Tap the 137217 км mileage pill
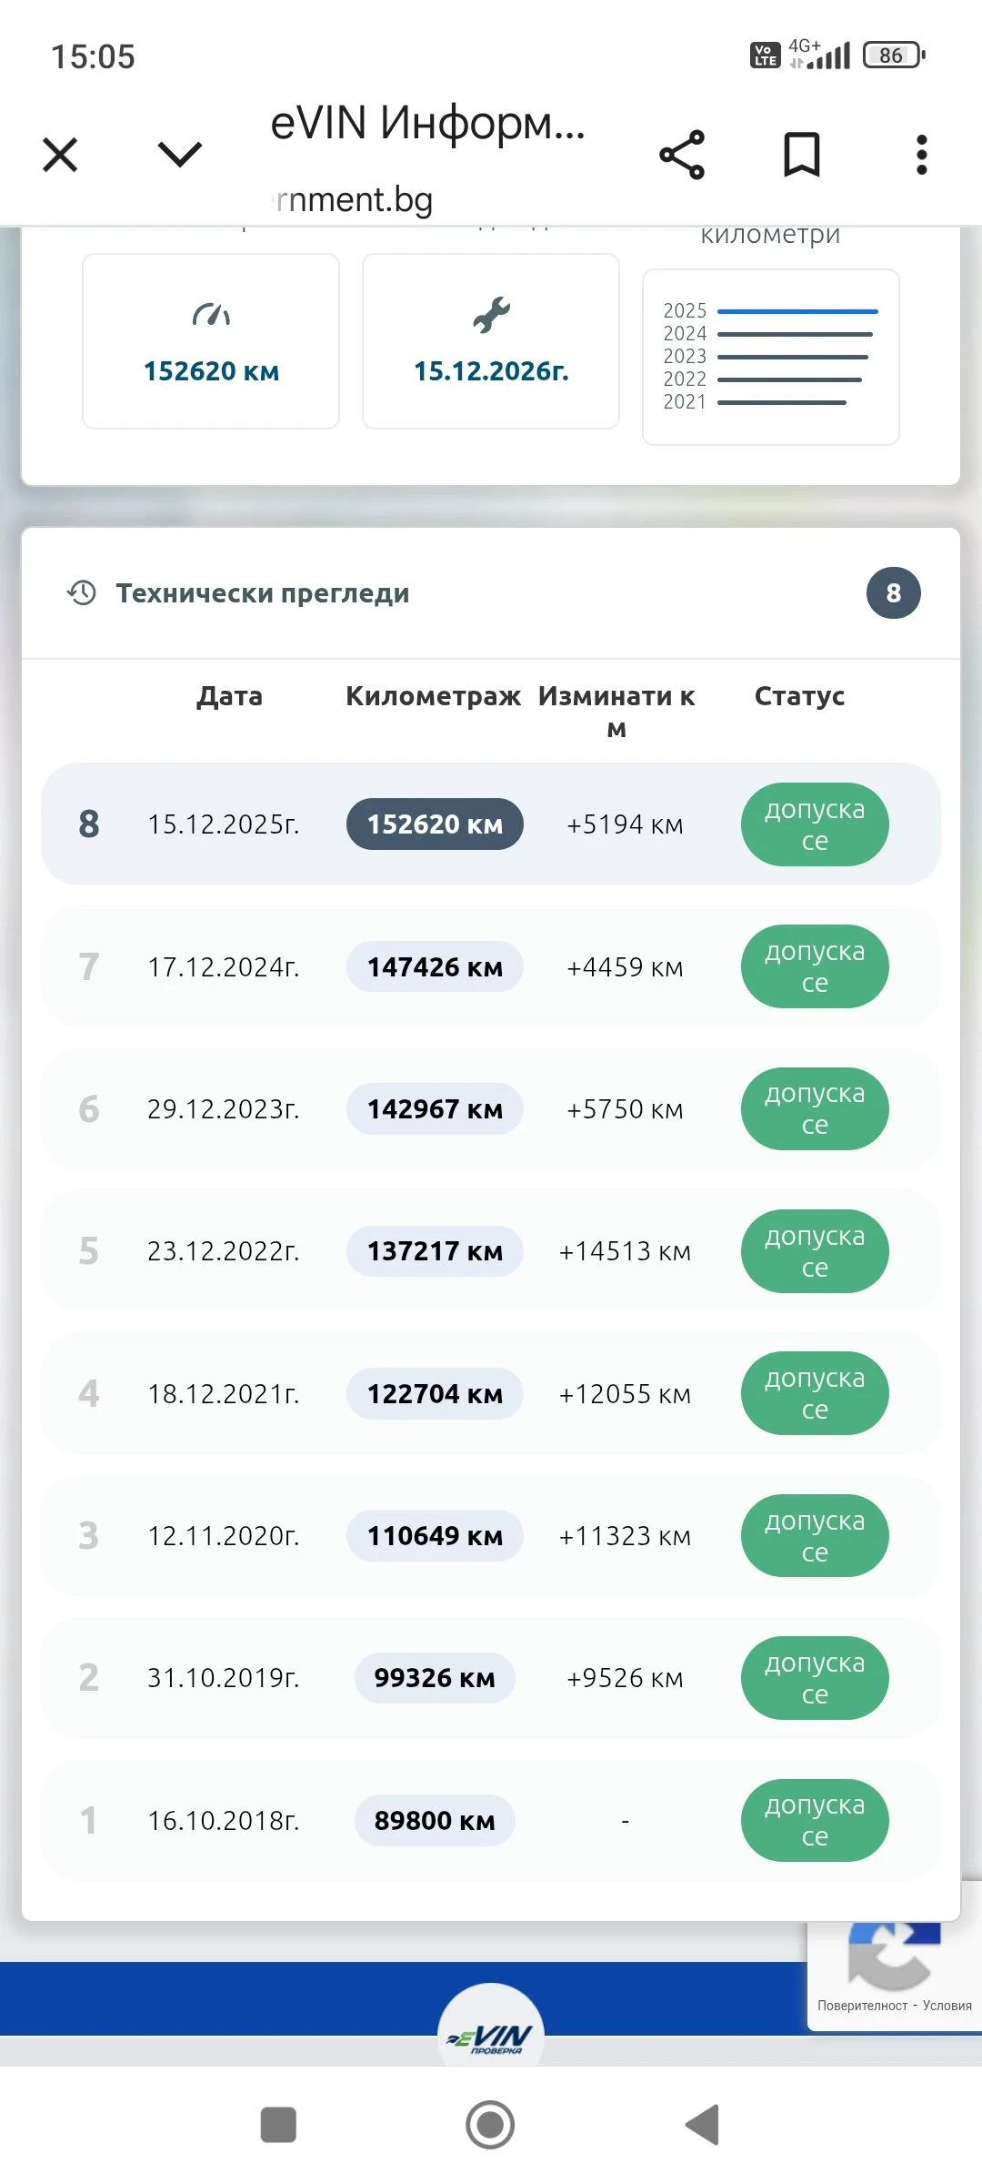The height and width of the screenshot is (2184, 982). pyautogui.click(x=435, y=1251)
